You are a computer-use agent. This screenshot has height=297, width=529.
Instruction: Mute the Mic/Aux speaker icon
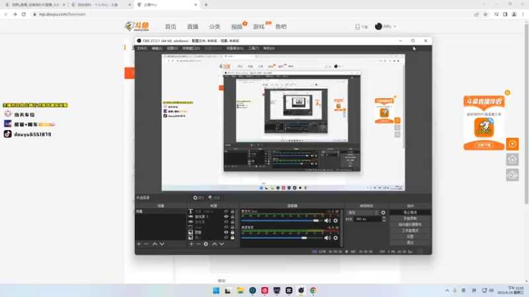click(327, 220)
